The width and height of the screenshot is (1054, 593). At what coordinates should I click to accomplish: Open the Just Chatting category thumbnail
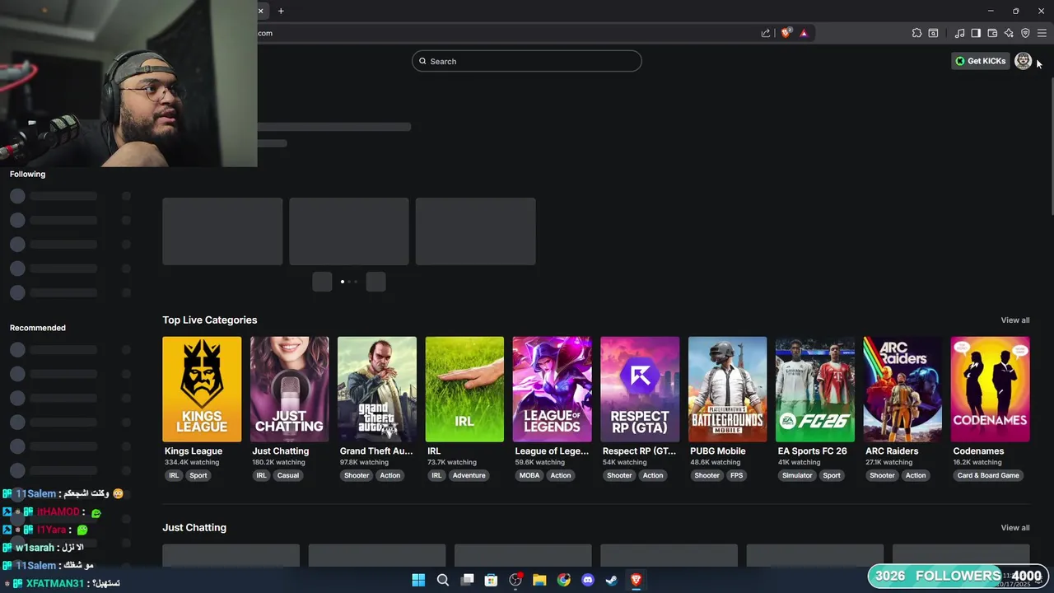[x=289, y=389]
